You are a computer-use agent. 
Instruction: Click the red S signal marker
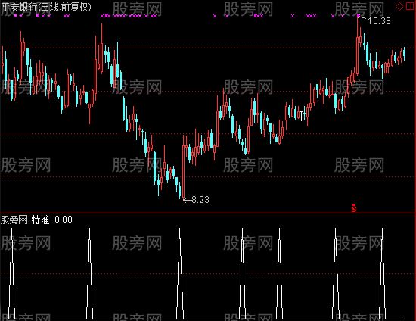click(354, 208)
